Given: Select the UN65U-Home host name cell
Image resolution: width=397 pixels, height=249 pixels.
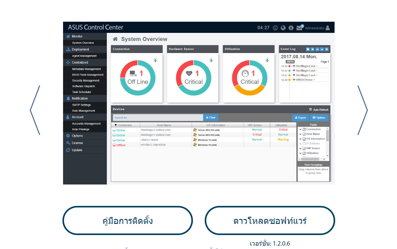Looking at the screenshot, I should pos(166,140).
